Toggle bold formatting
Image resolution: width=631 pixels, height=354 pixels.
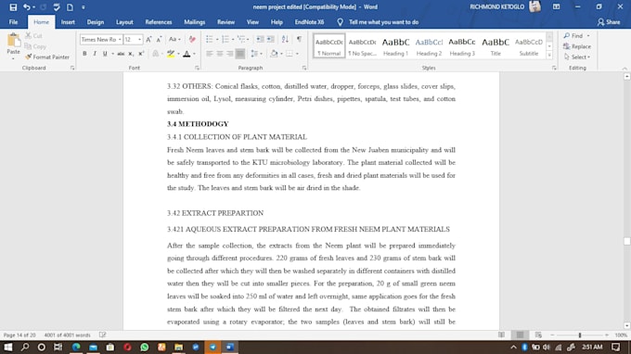coord(84,54)
